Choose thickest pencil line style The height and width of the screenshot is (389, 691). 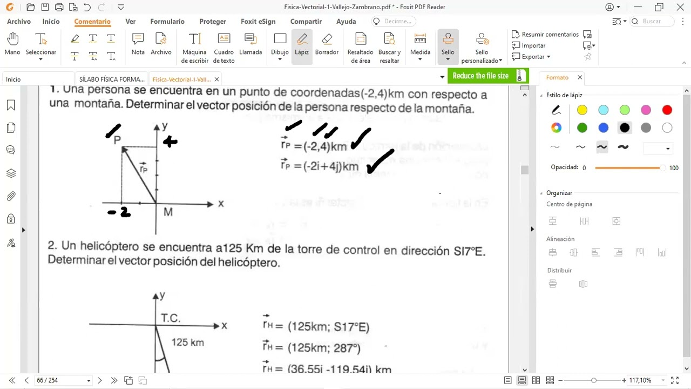(x=623, y=147)
